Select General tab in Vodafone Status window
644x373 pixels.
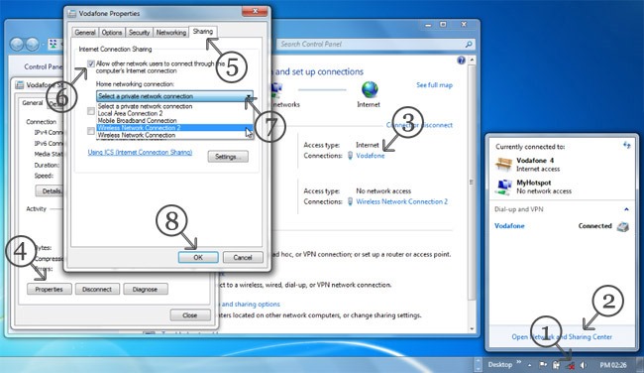[x=32, y=103]
